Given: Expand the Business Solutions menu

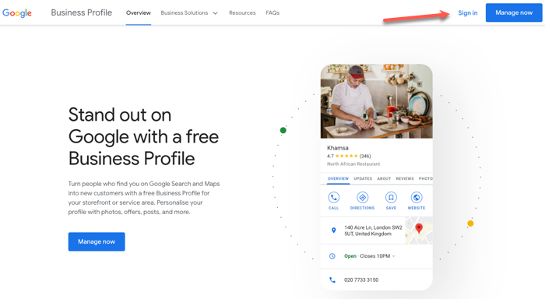Looking at the screenshot, I should click(x=189, y=13).
